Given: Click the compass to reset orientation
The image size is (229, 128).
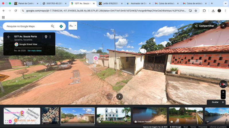Looking at the screenshot, I should [223, 84].
